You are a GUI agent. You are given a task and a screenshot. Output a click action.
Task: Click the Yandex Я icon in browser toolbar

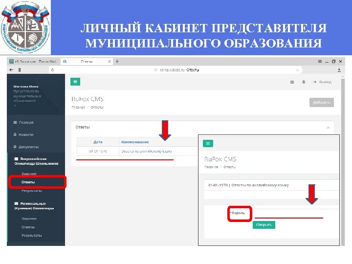coord(20,70)
